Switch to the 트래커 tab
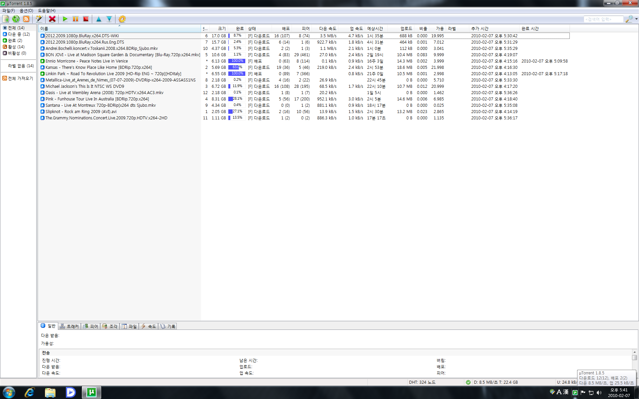 coord(70,327)
